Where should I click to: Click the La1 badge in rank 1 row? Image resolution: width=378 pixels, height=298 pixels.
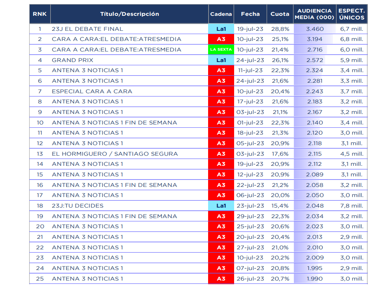pos(221,29)
